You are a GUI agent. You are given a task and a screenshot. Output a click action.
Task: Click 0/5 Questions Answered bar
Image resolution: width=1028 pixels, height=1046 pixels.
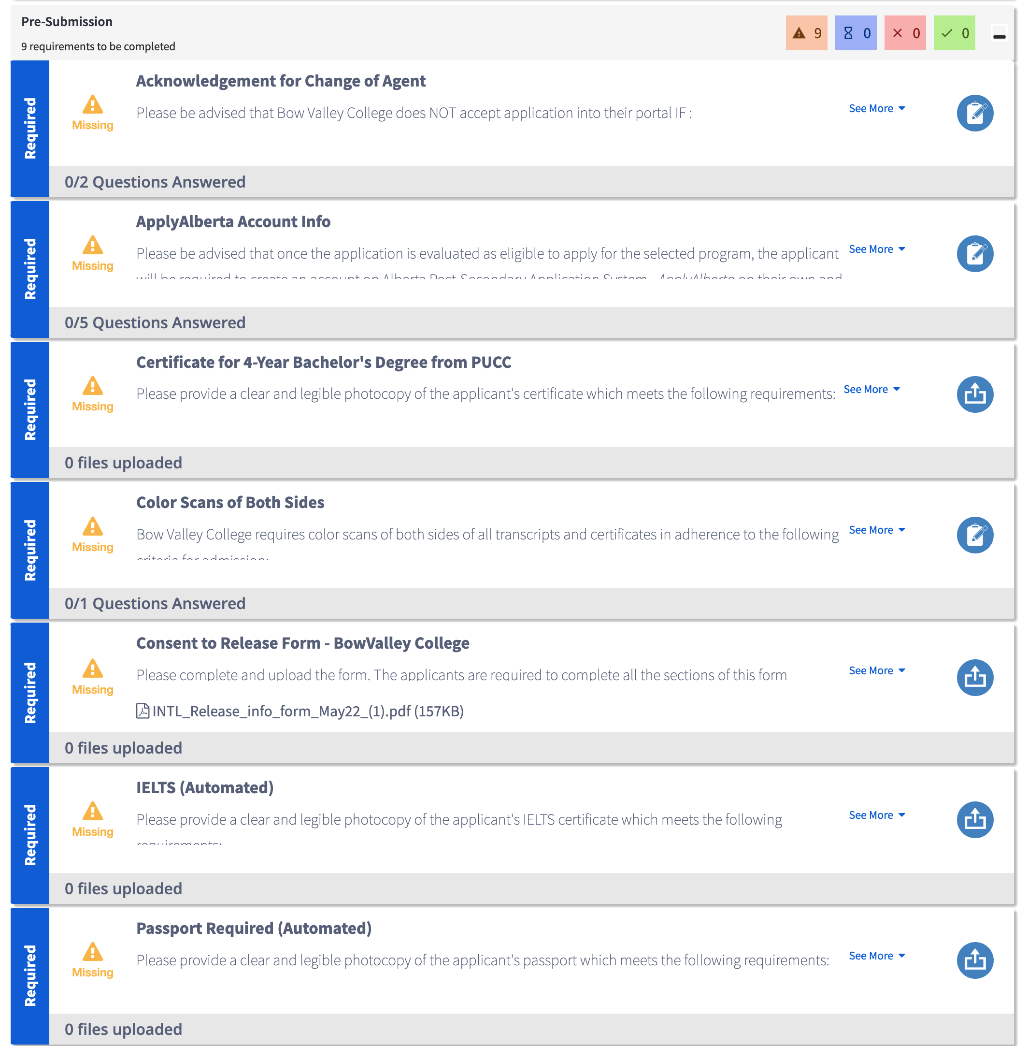[155, 322]
